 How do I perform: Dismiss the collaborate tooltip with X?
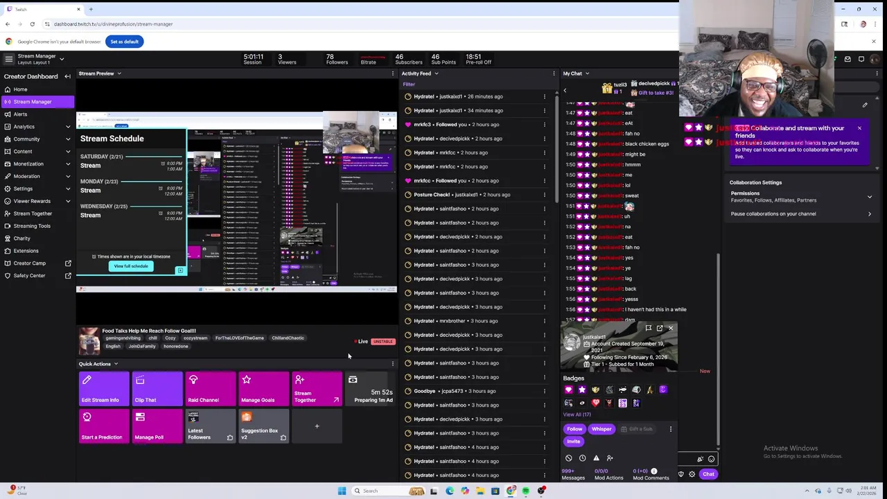coord(859,128)
